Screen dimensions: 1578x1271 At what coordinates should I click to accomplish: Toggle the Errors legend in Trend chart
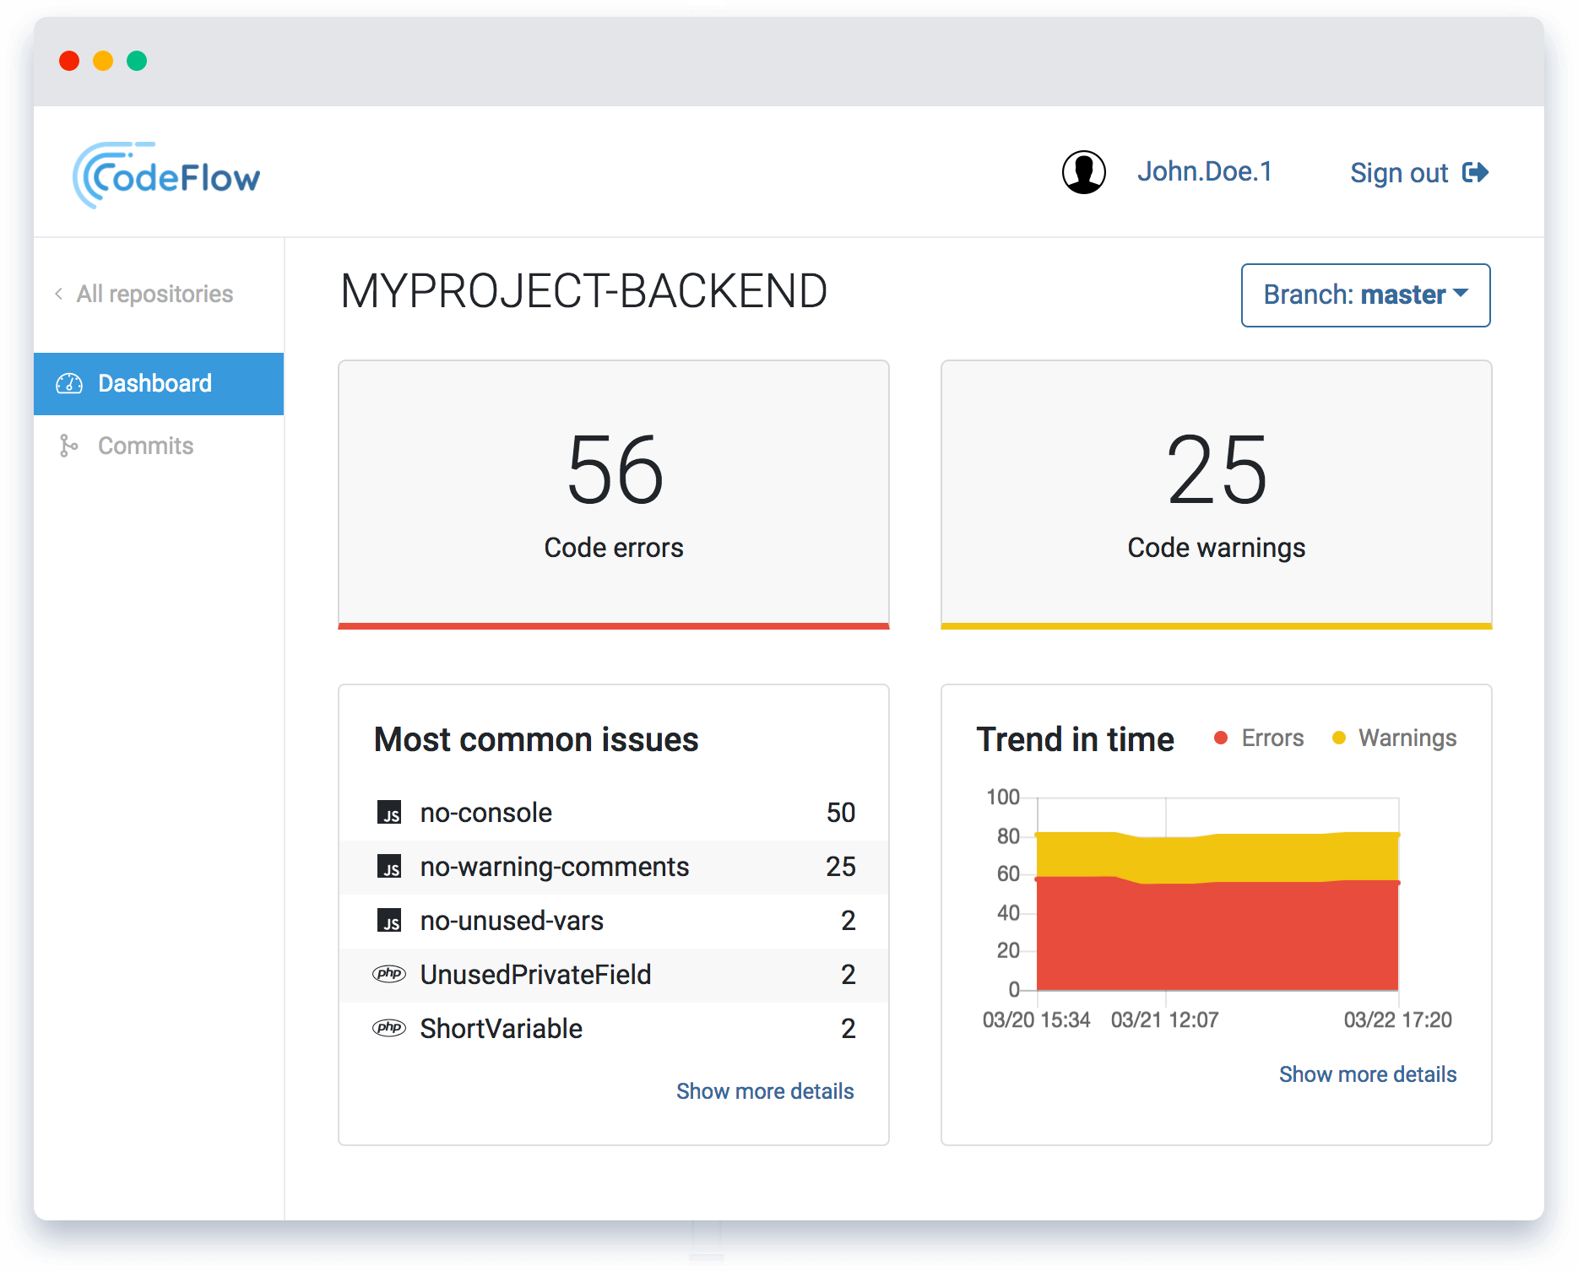pos(1258,737)
